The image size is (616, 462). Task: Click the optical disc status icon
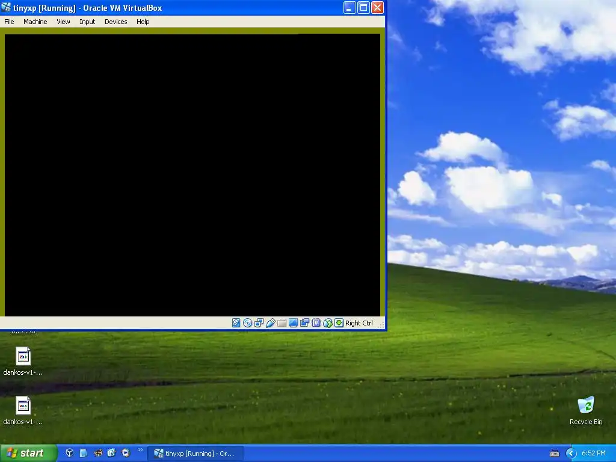(x=247, y=323)
